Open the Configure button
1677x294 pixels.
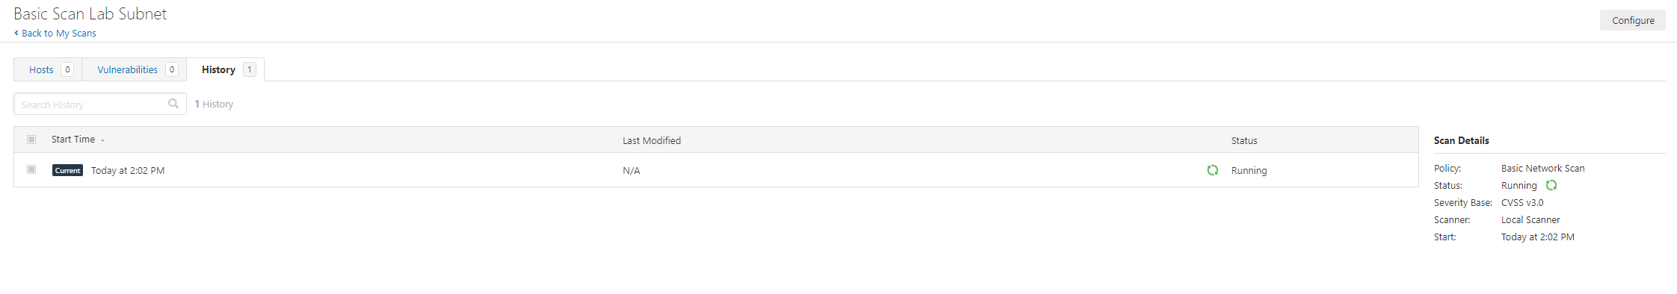click(1633, 20)
